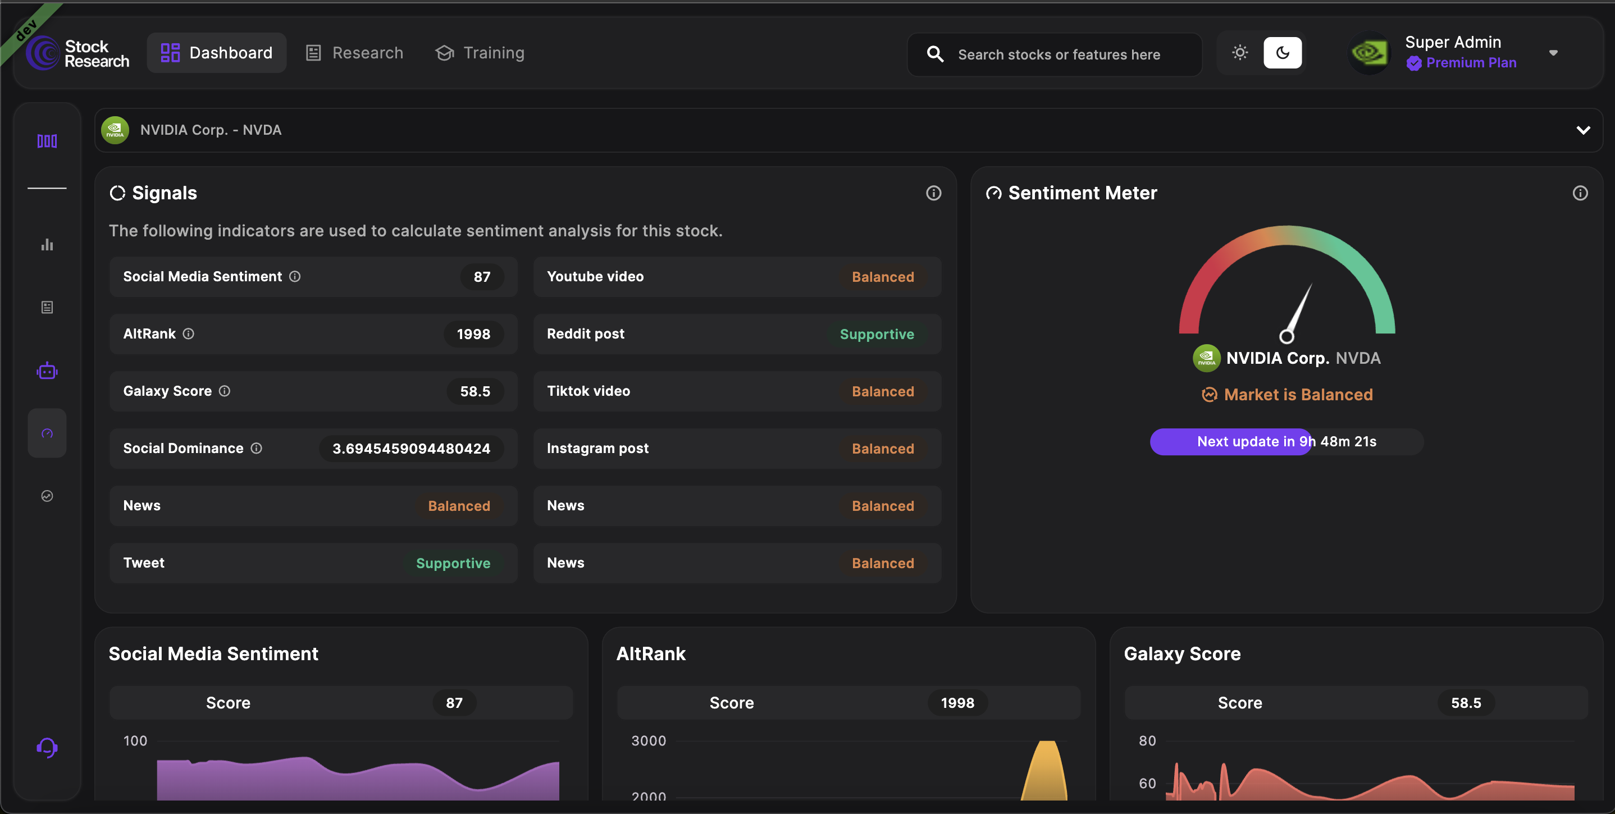The image size is (1615, 814).
Task: Open the sidebar trend circle icon
Action: 47,496
